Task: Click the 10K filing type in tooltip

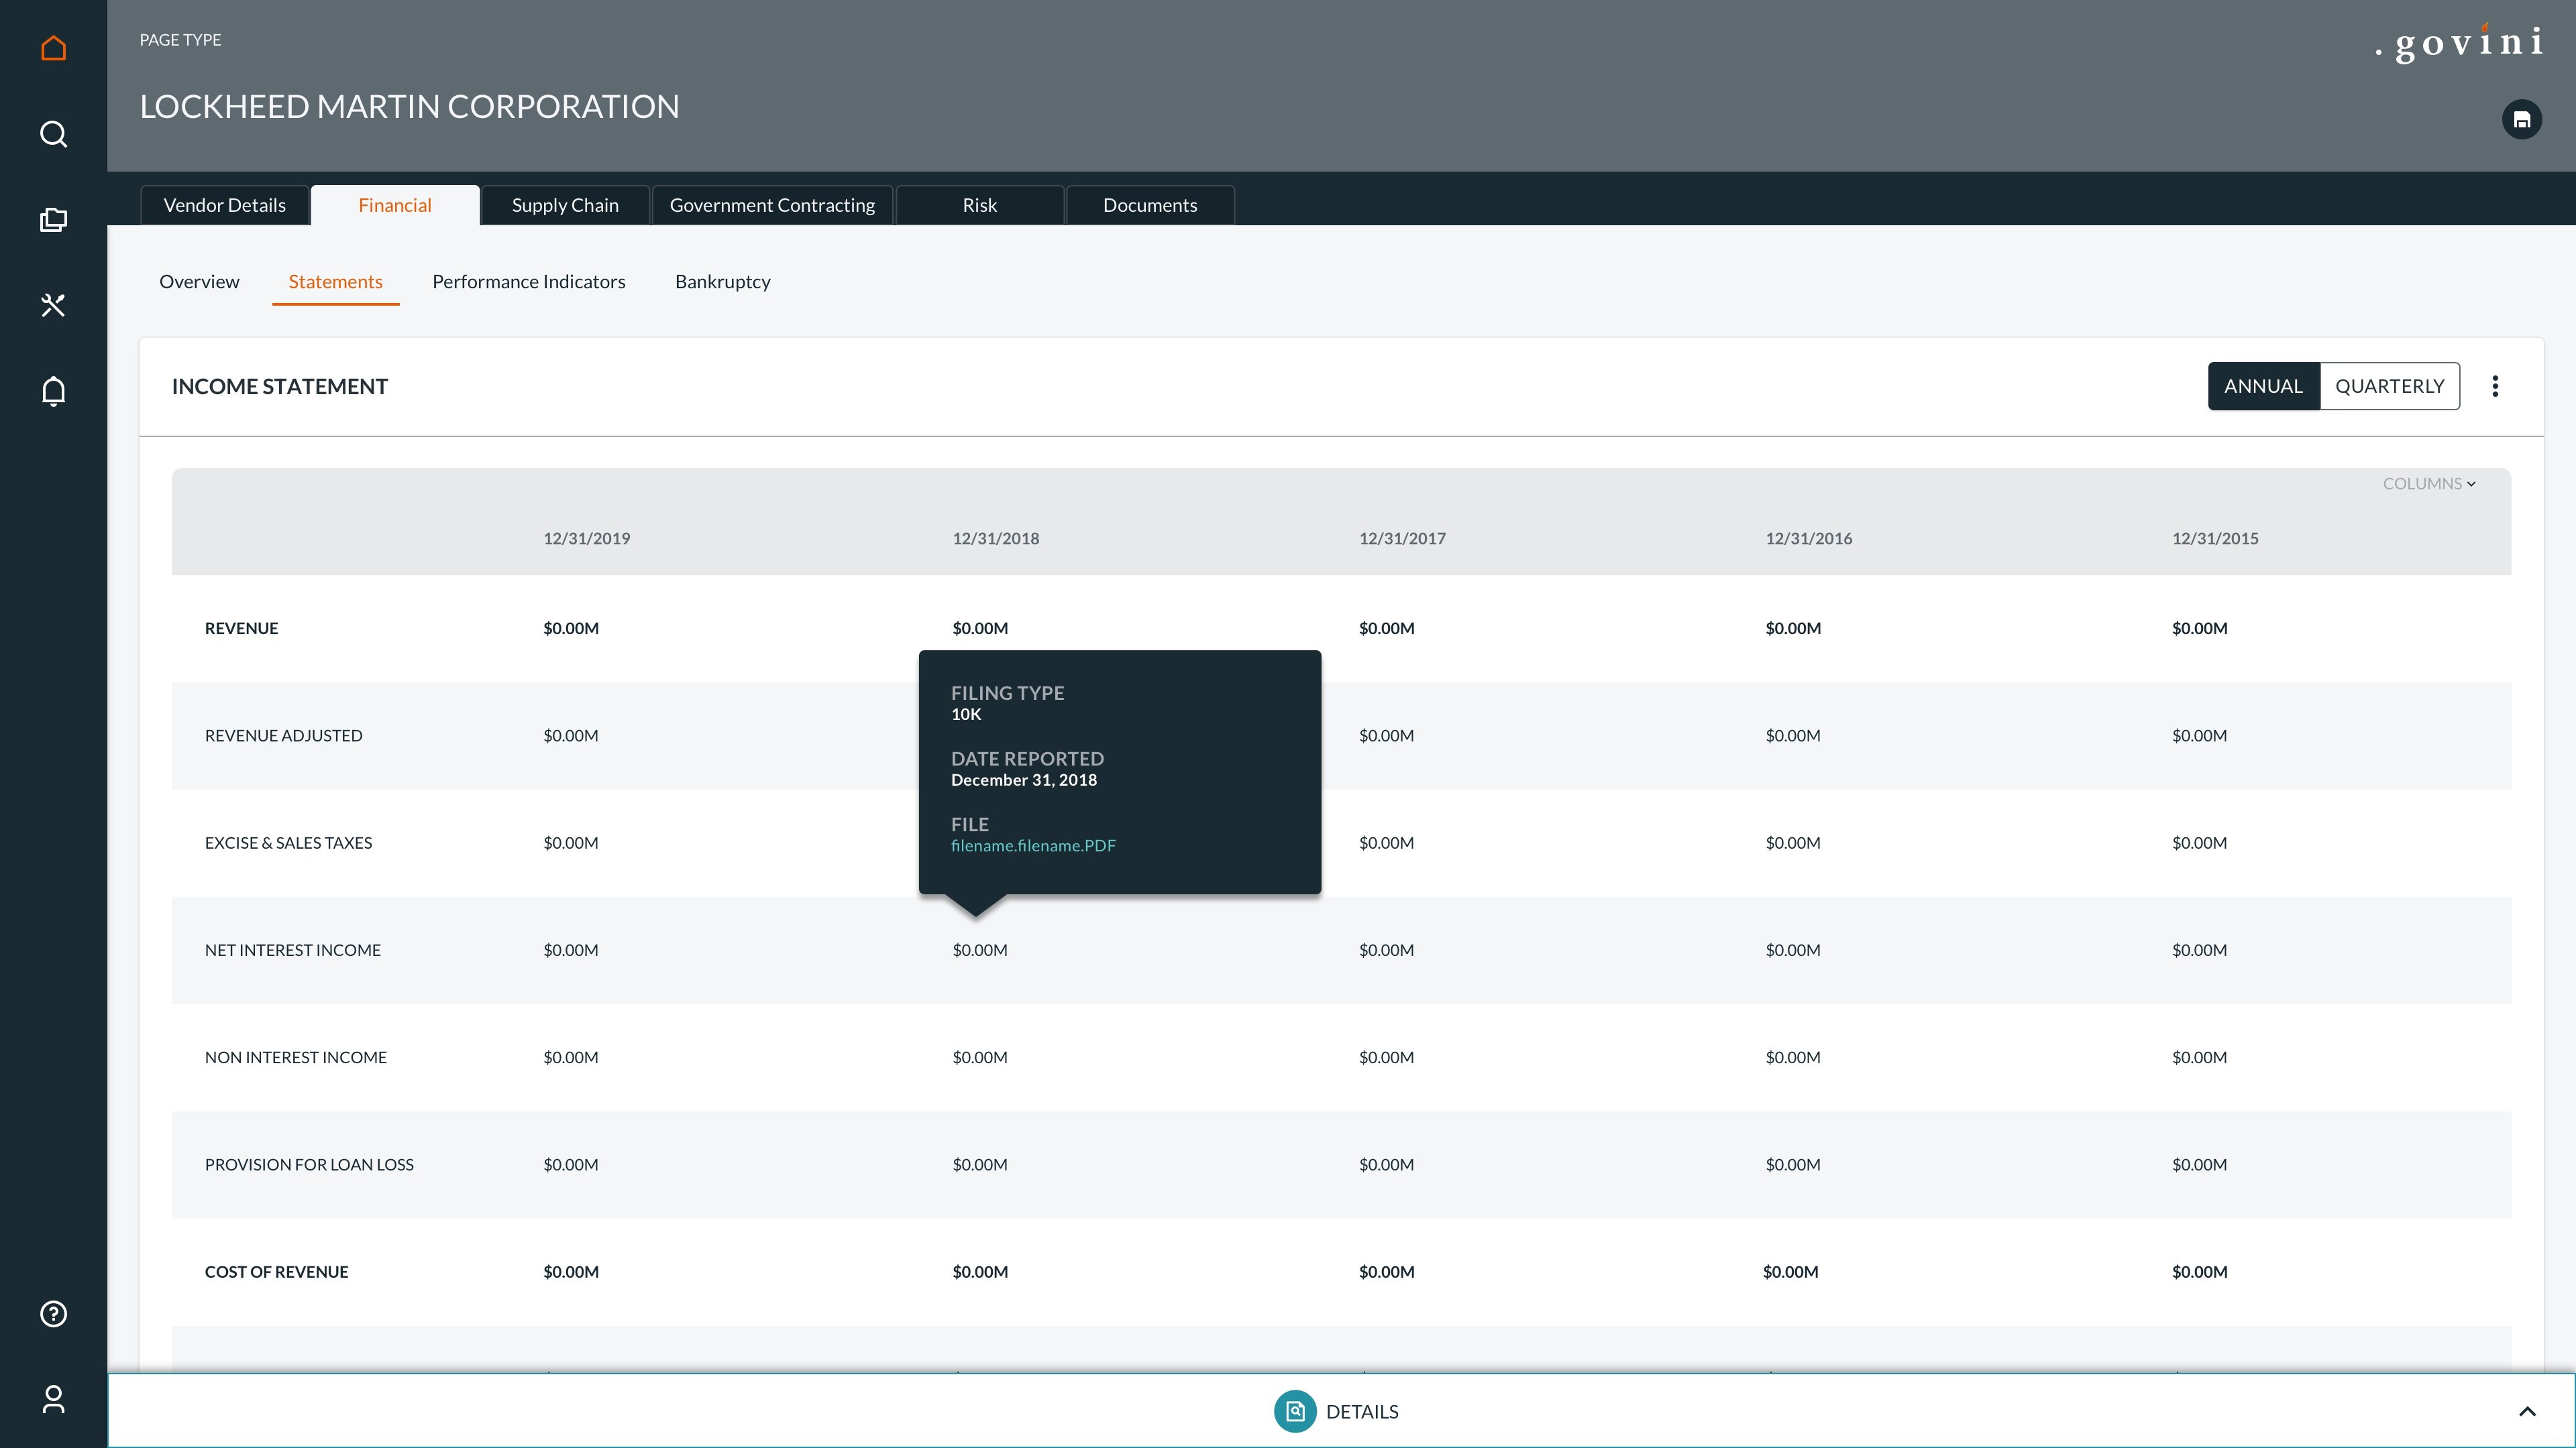Action: click(x=965, y=713)
